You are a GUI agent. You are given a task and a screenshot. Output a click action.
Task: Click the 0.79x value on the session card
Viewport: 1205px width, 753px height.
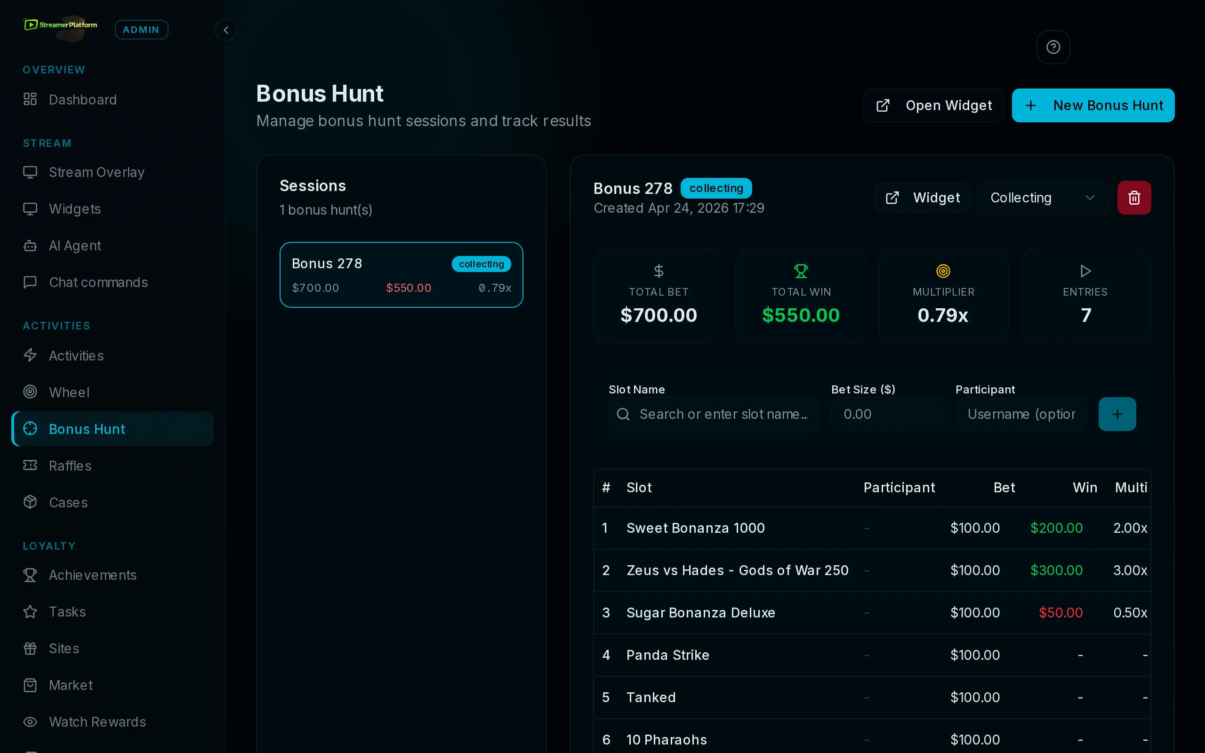click(494, 288)
